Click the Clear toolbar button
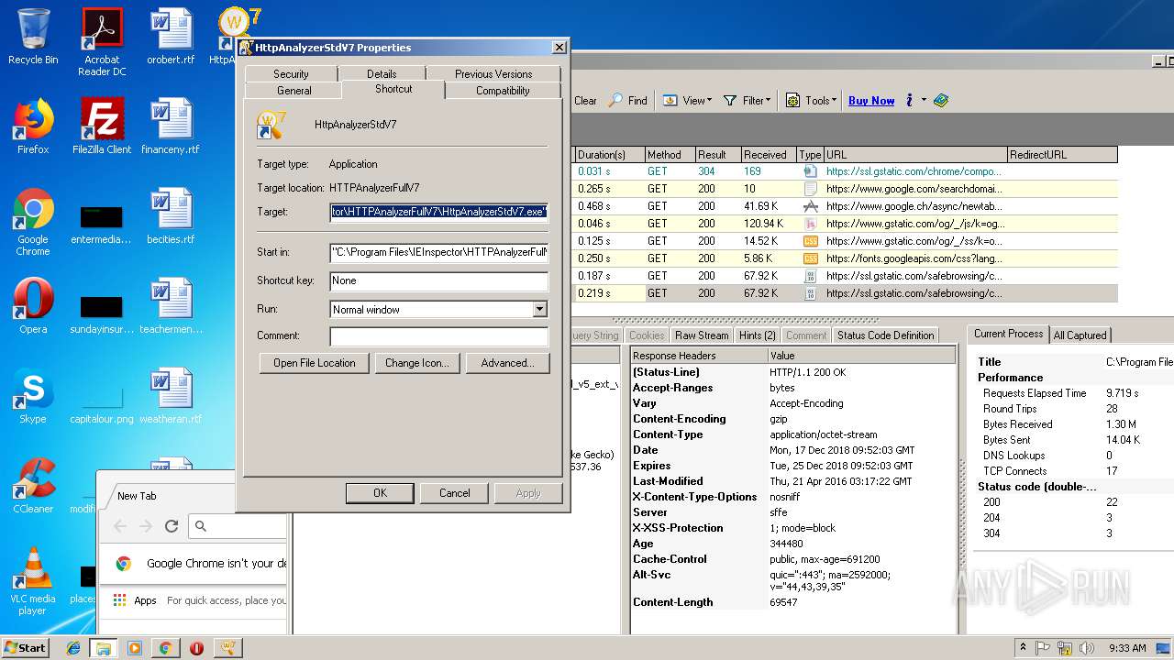Image resolution: width=1174 pixels, height=660 pixels. [x=585, y=101]
